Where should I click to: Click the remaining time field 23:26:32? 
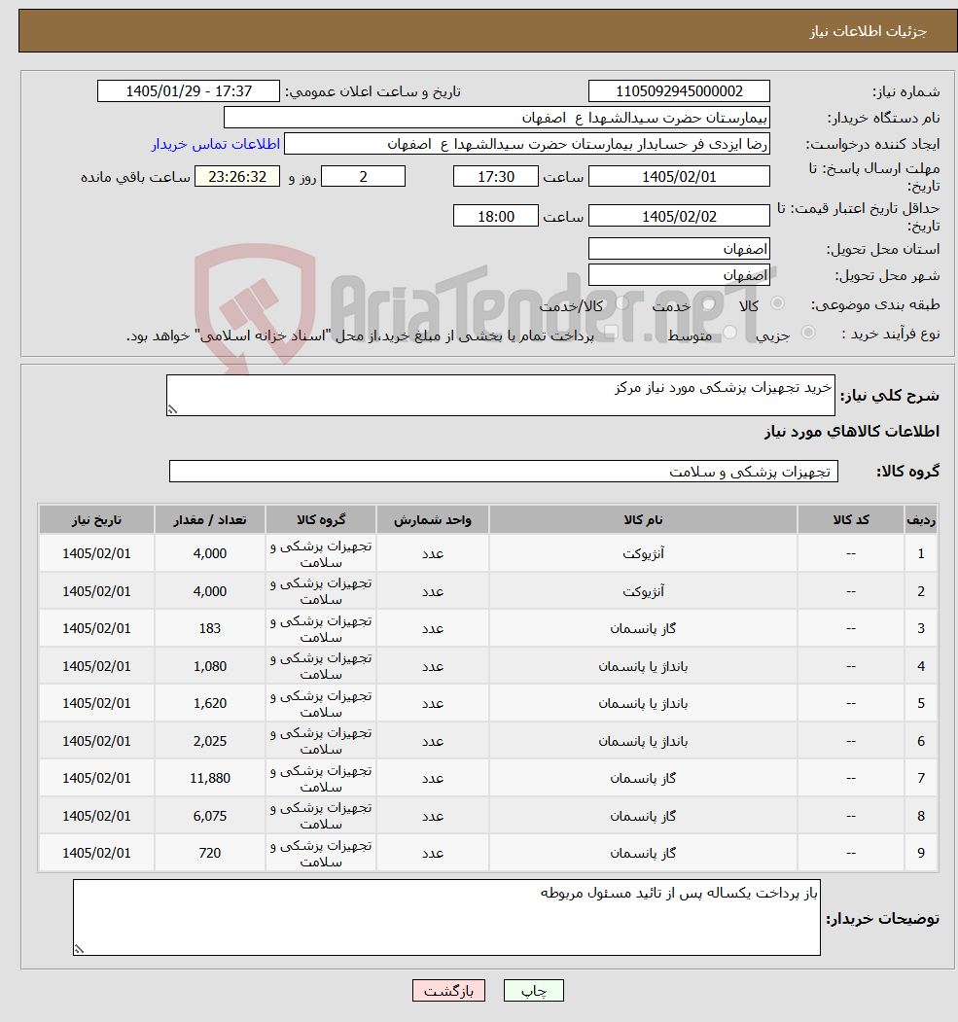point(237,177)
